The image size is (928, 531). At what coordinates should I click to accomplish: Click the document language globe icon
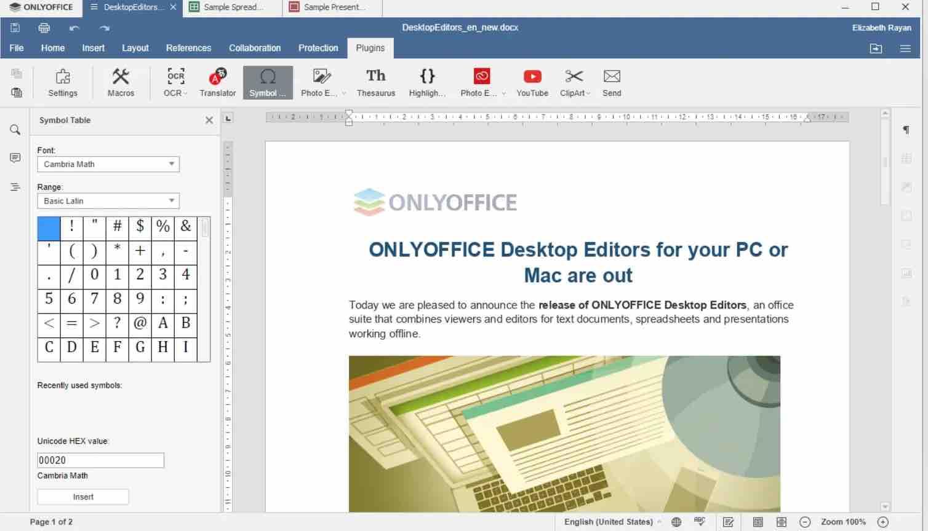(x=676, y=522)
